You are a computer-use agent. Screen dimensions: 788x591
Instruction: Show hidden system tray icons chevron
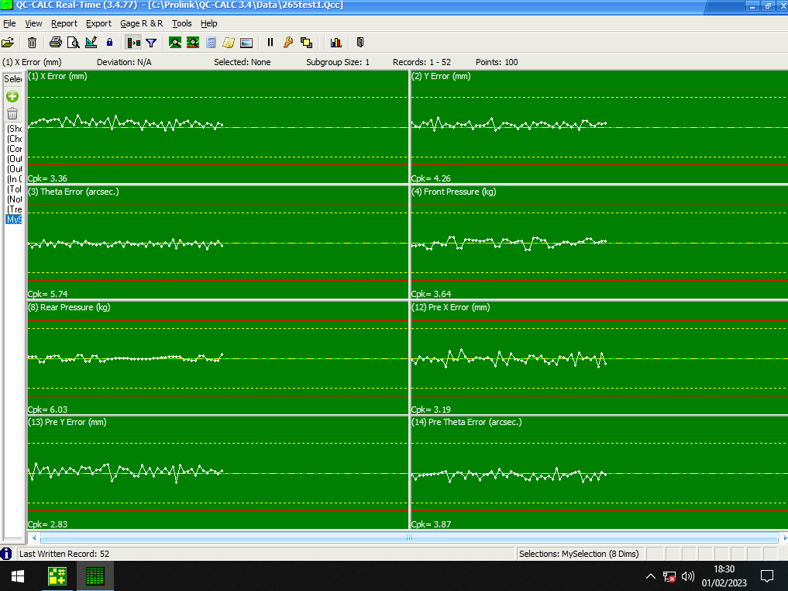coord(650,576)
